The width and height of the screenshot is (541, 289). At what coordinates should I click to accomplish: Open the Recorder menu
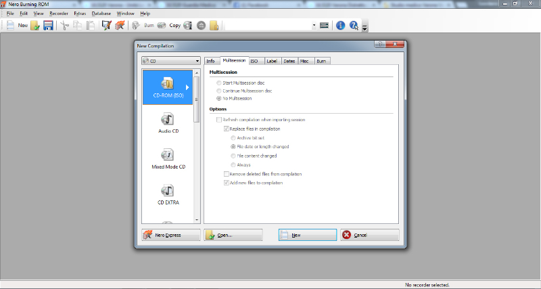point(59,14)
